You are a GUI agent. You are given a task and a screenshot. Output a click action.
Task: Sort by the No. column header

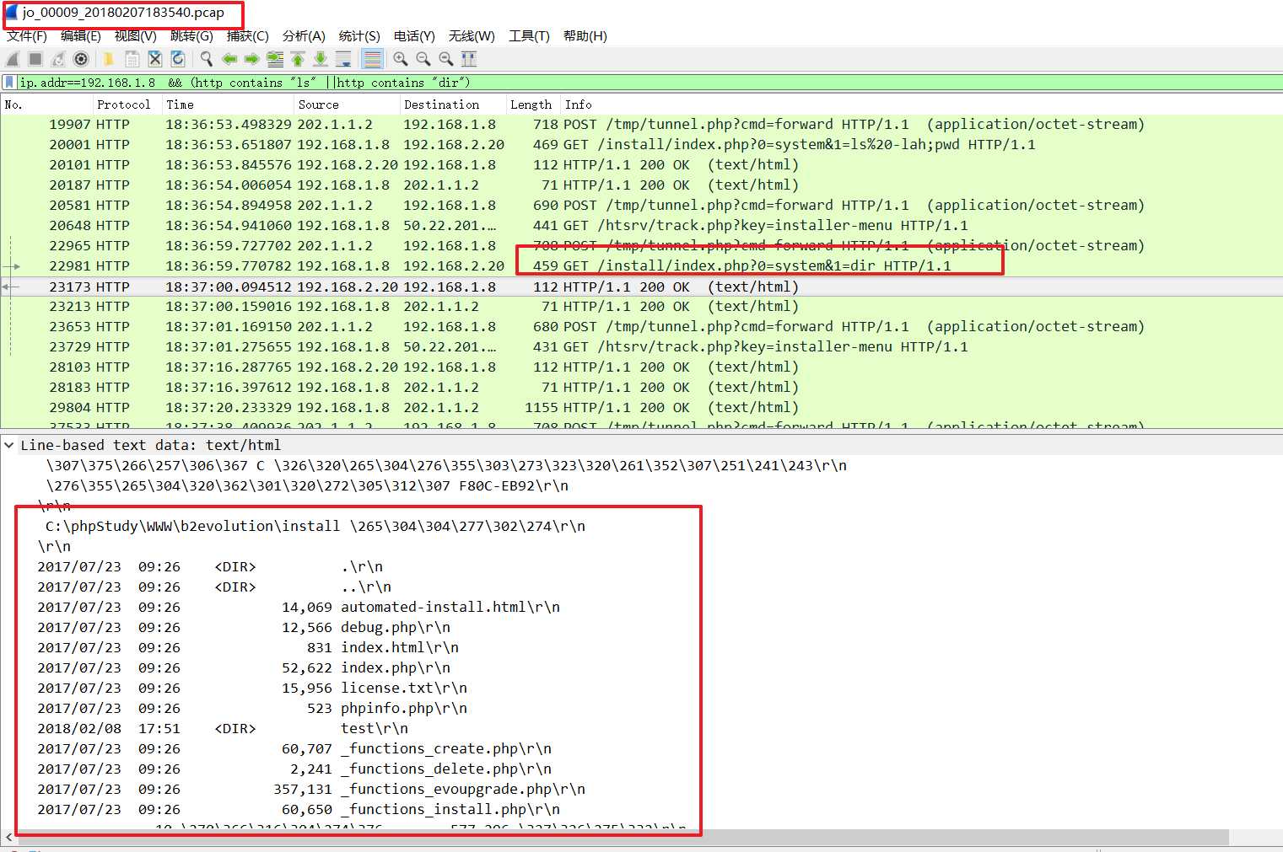pyautogui.click(x=46, y=104)
